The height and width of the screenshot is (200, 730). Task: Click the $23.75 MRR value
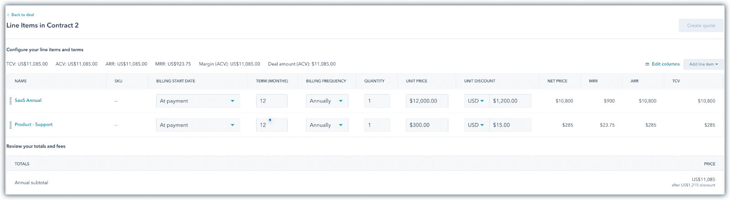607,125
